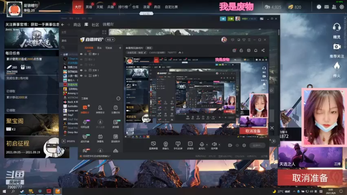
Task: Open the 大厅 lobby tab
Action: point(78,7)
